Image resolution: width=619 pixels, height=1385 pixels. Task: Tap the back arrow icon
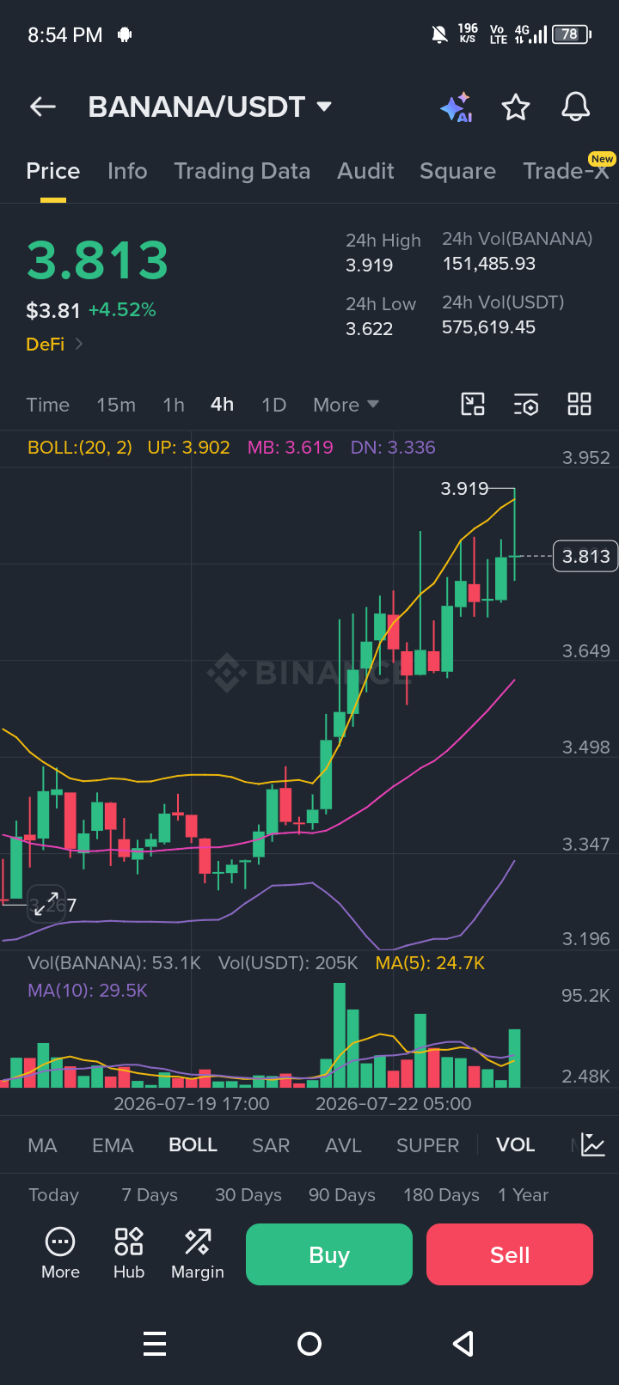tap(42, 107)
